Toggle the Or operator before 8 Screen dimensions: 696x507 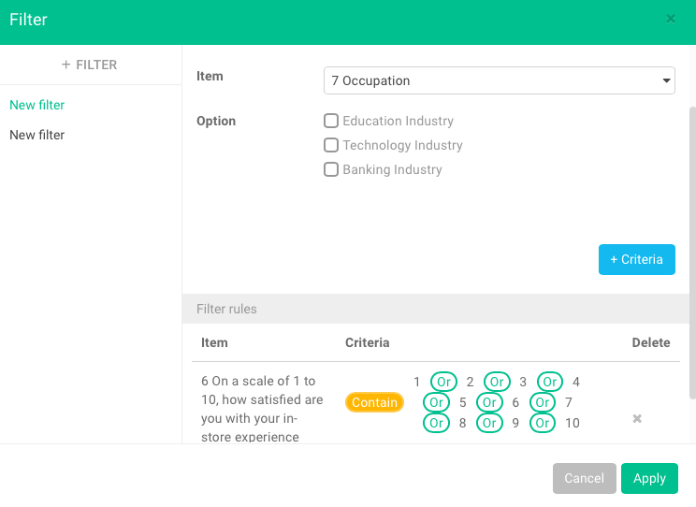tap(436, 423)
